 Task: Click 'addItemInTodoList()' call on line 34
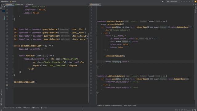(25, 82)
